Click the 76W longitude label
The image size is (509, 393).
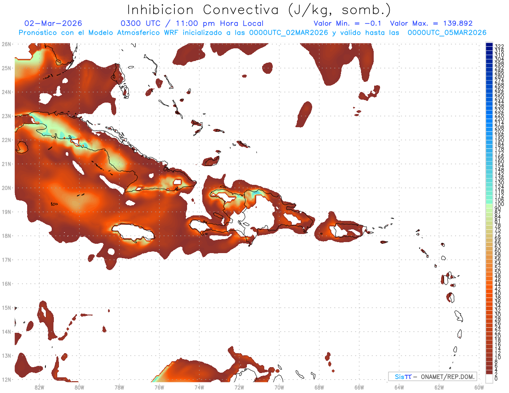tap(159, 387)
